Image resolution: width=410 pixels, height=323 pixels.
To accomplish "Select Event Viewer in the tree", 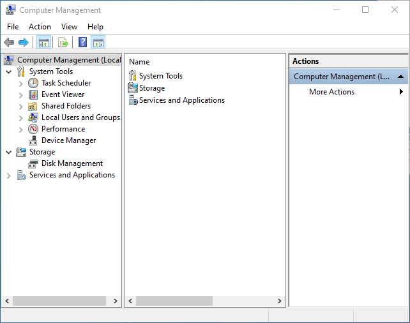I will (x=63, y=94).
